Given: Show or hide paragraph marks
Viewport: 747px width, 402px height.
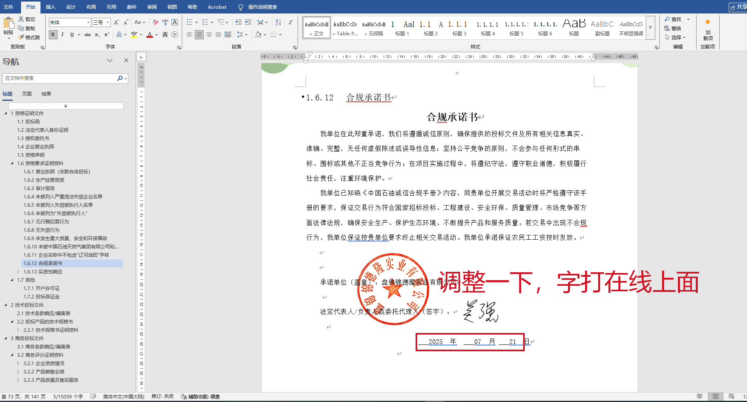Looking at the screenshot, I should 291,22.
